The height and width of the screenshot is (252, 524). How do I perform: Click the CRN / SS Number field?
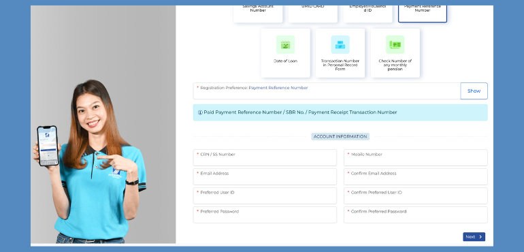click(265, 157)
